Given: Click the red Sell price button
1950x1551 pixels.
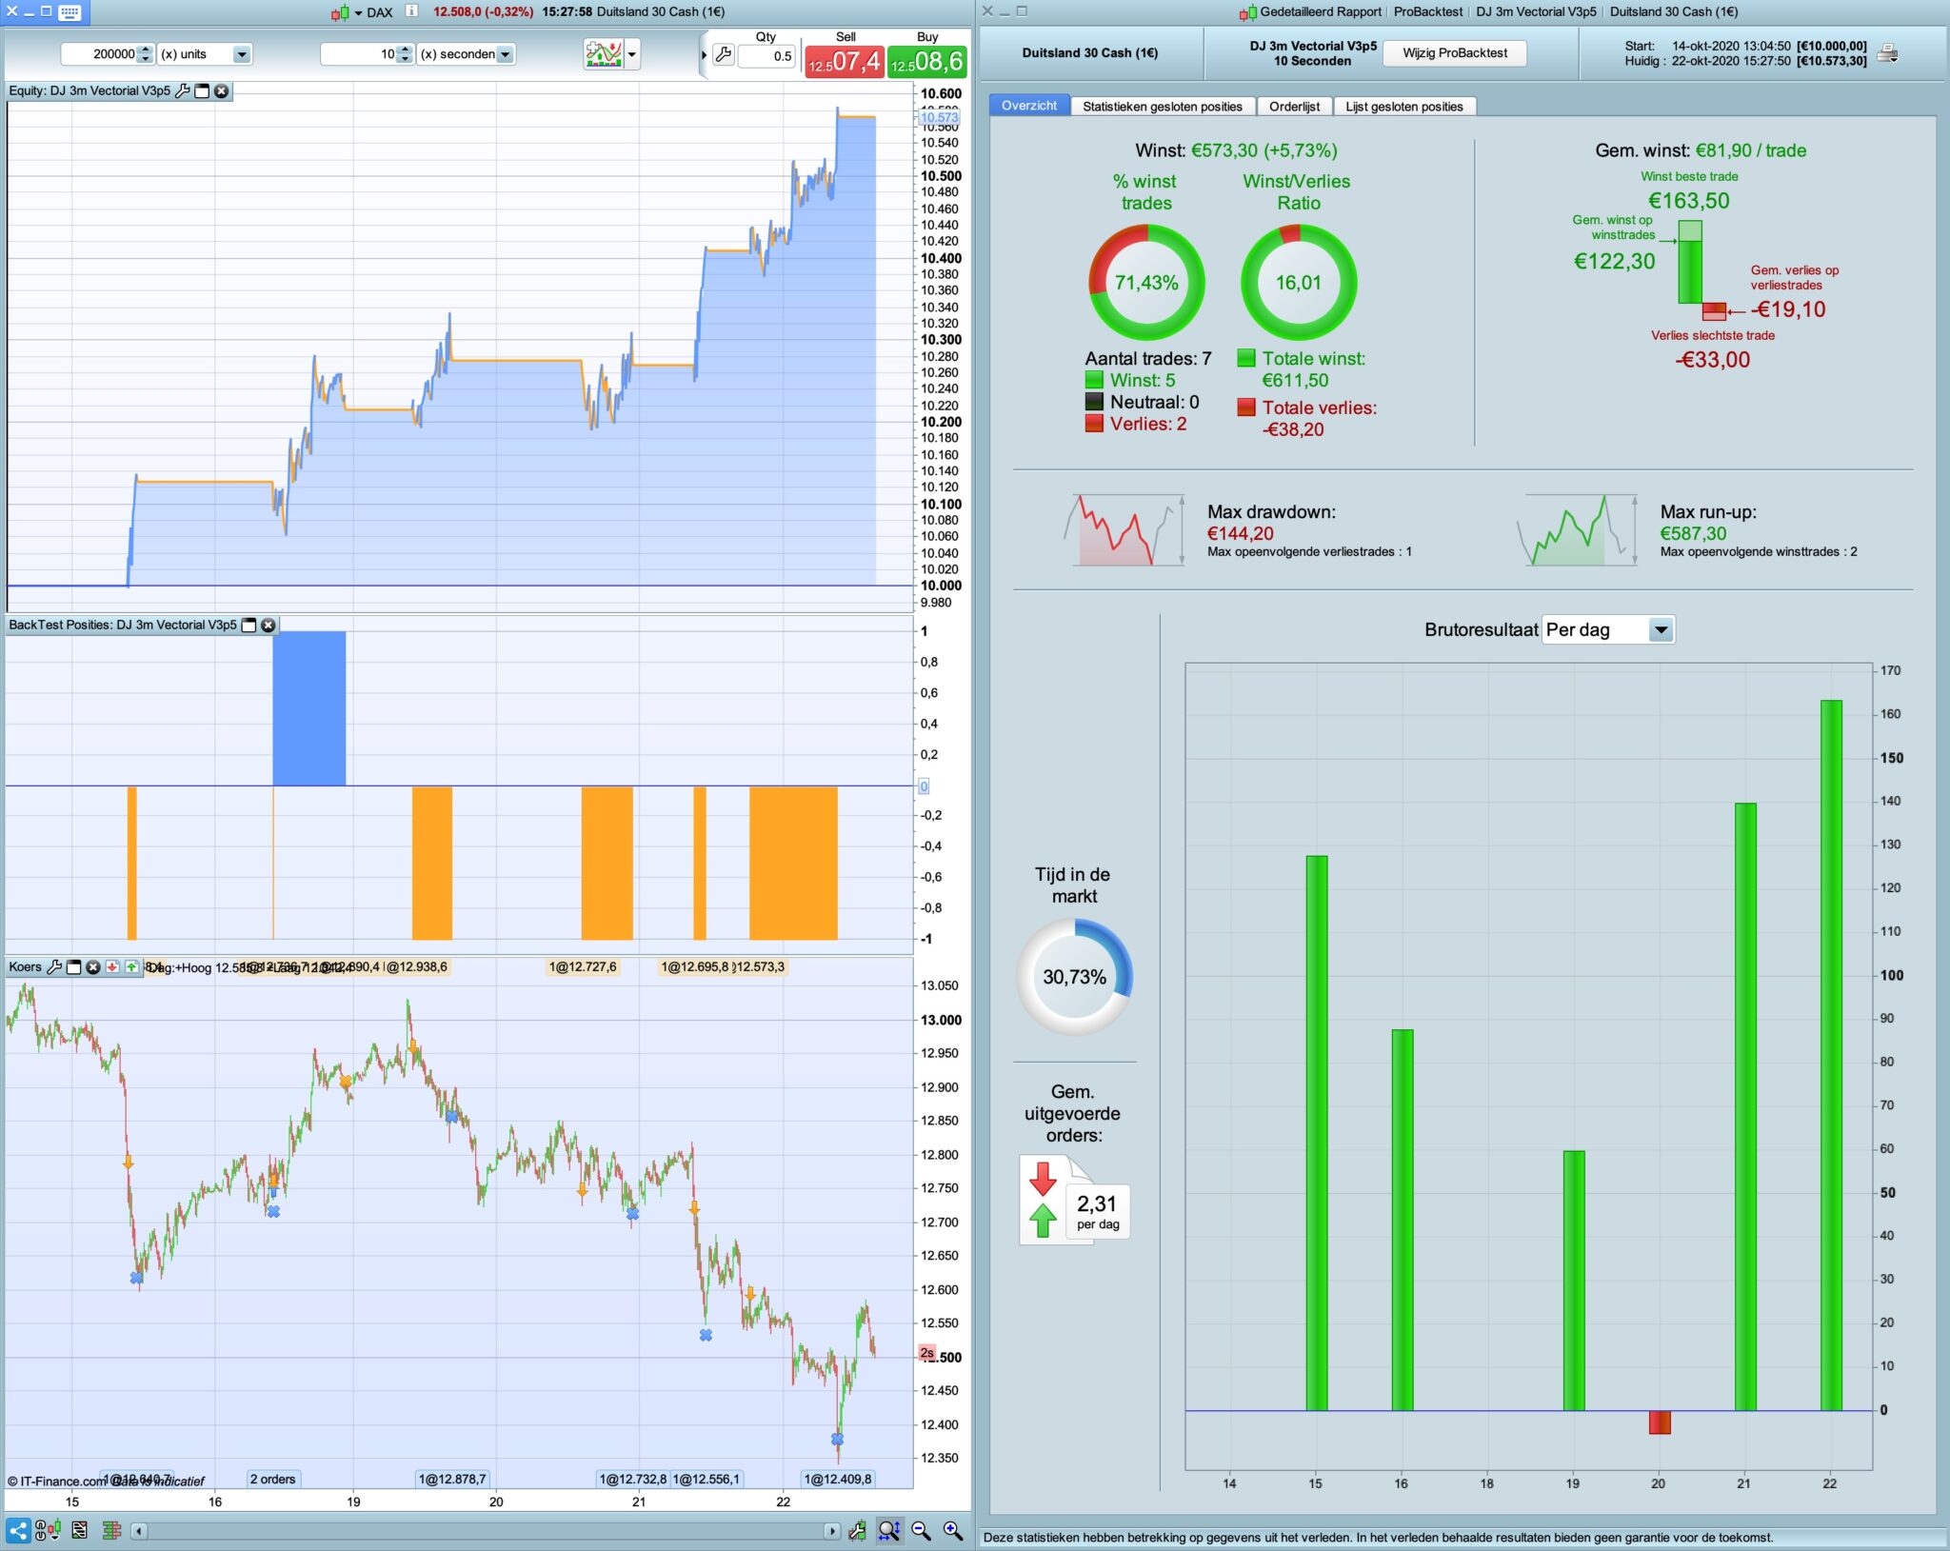Looking at the screenshot, I should (844, 62).
